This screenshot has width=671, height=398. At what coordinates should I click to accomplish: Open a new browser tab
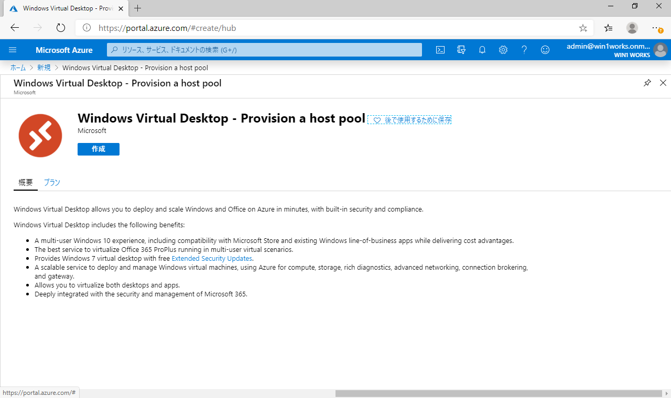pyautogui.click(x=138, y=8)
